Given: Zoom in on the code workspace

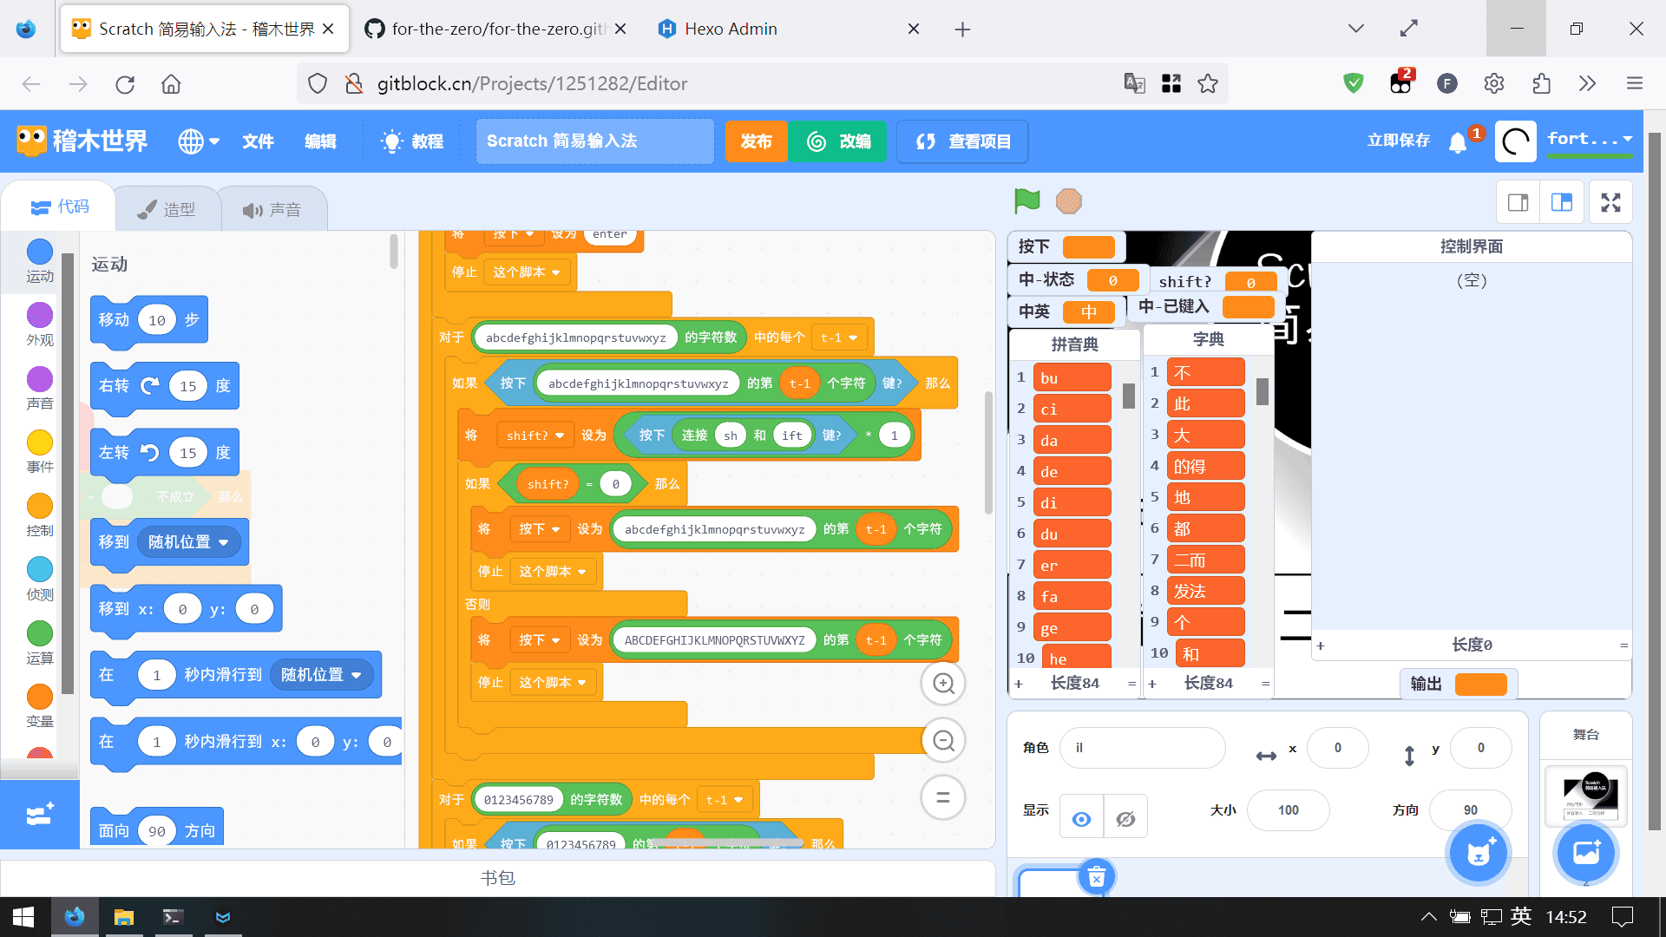Looking at the screenshot, I should coord(943,684).
